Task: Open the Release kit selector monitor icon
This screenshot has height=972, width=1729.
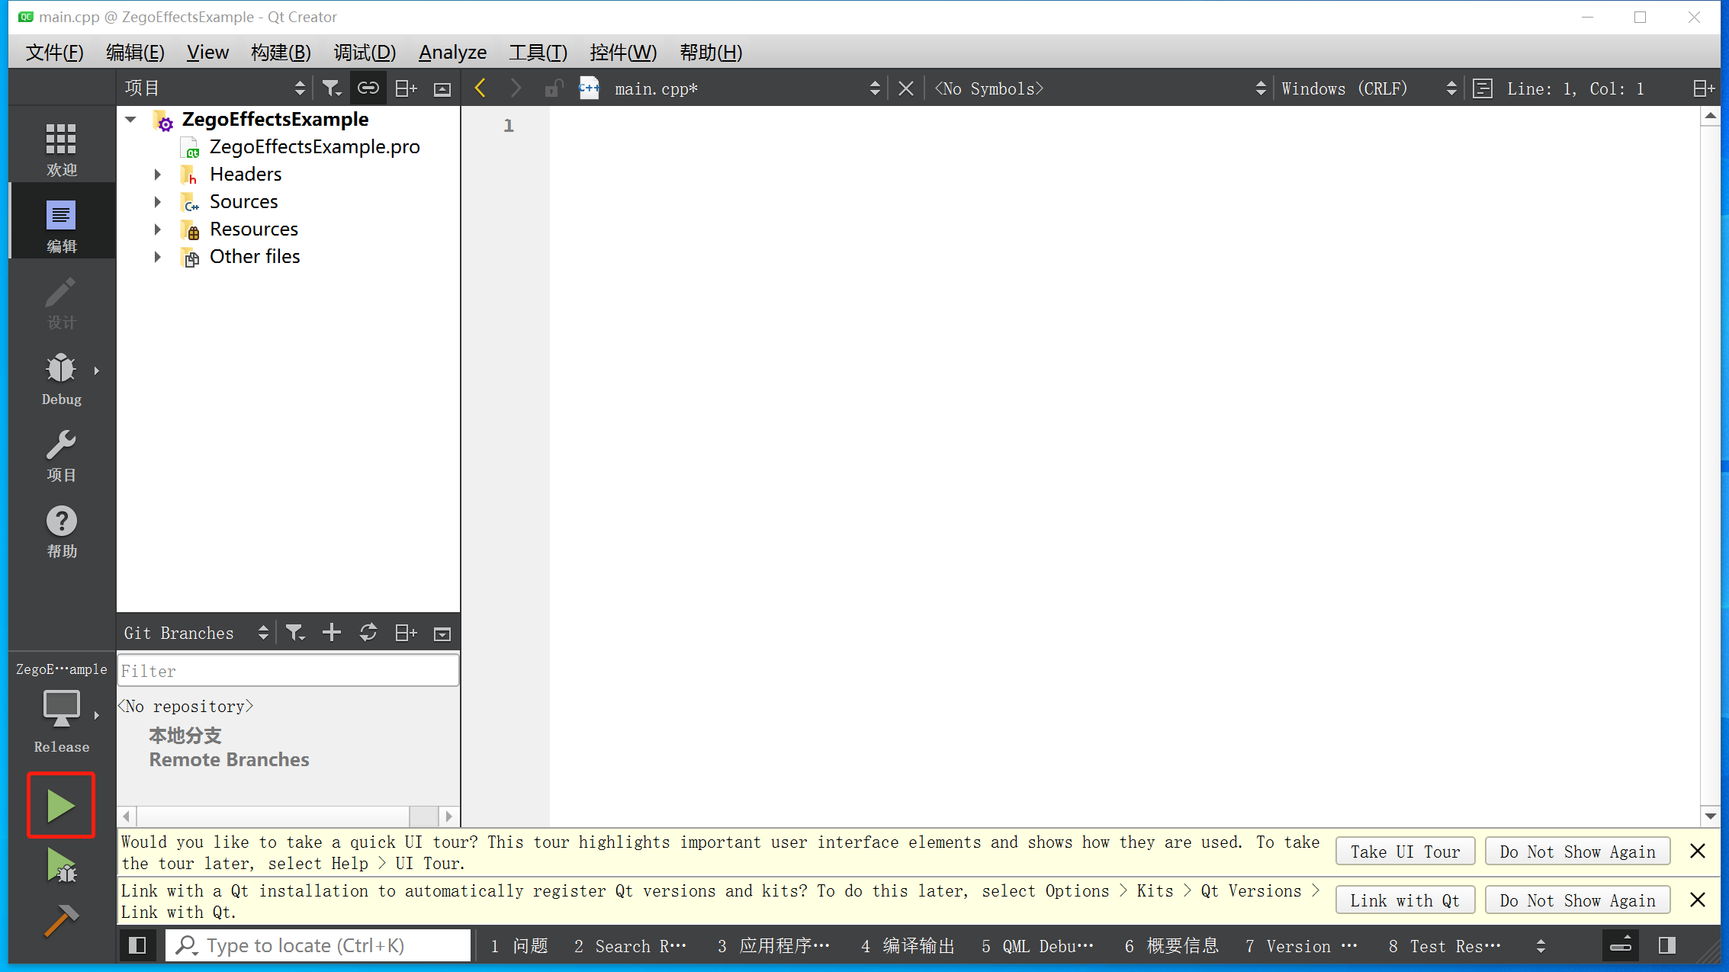Action: [61, 709]
